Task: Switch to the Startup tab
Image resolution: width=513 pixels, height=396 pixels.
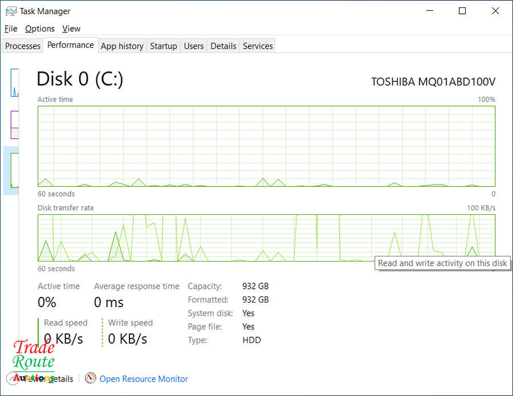Action: click(x=164, y=46)
